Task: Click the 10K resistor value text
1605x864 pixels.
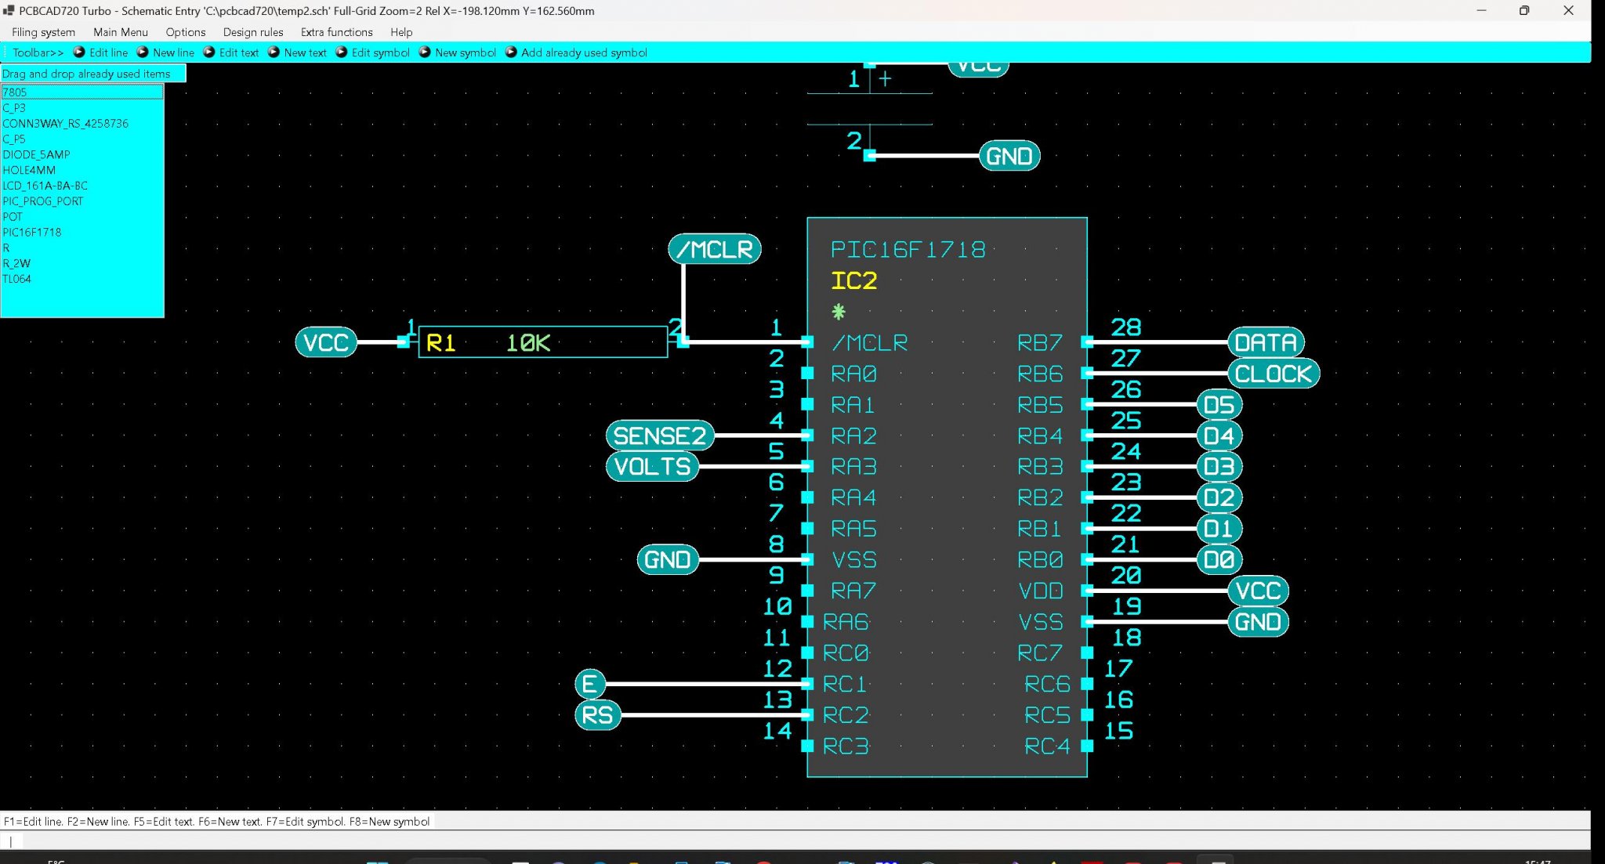Action: pyautogui.click(x=528, y=343)
